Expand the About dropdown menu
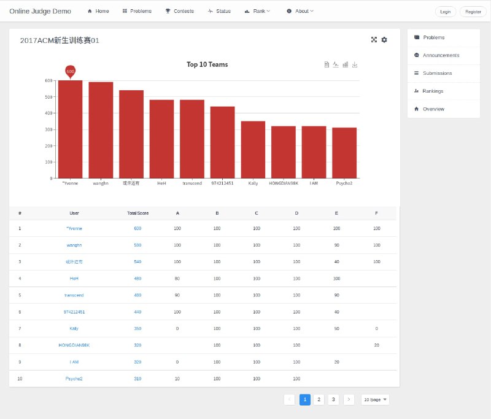Screen dimensions: 491x419 (x=300, y=11)
